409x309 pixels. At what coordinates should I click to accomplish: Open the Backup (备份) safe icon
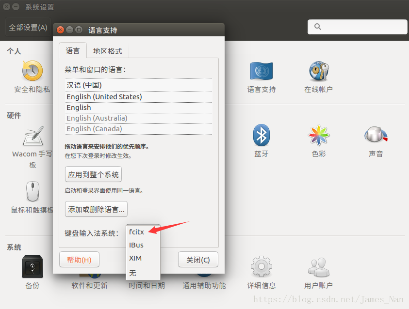(x=33, y=266)
